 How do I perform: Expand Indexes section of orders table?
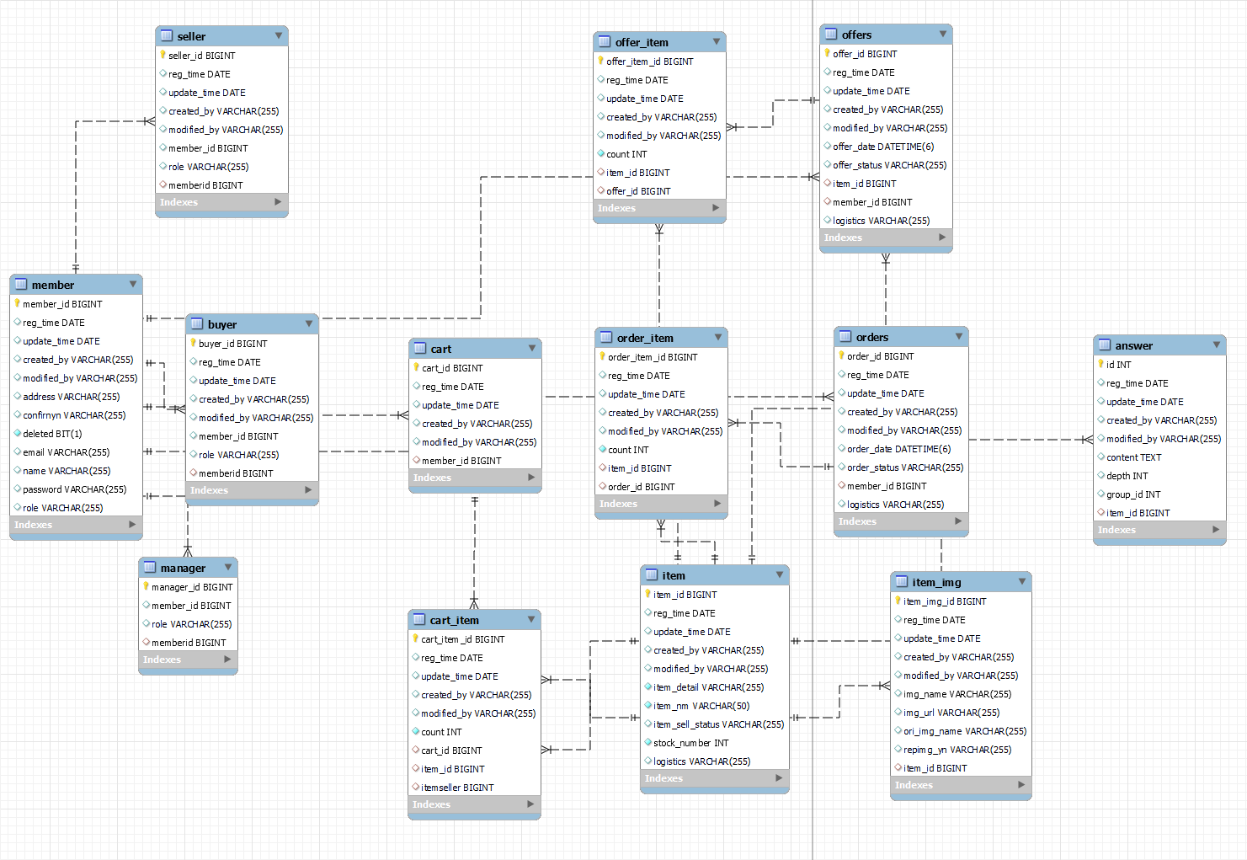pos(958,521)
